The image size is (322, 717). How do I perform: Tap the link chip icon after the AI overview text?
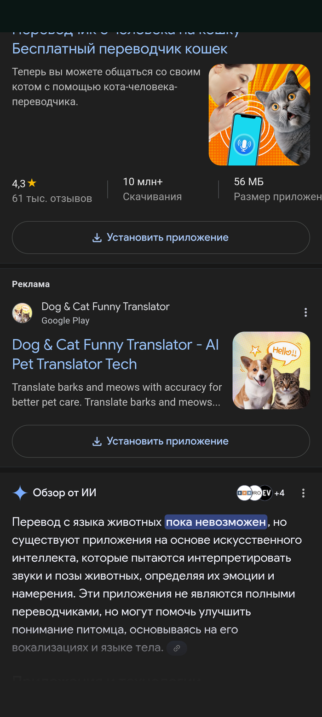[177, 648]
